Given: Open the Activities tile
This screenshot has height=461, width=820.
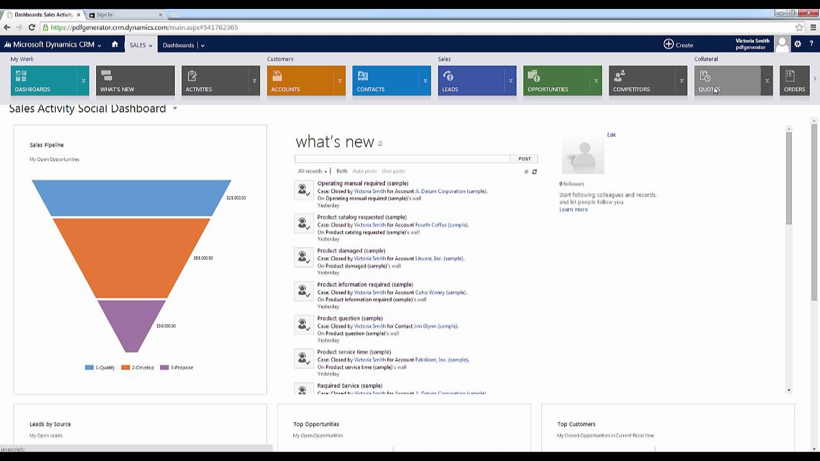Looking at the screenshot, I should pos(216,81).
